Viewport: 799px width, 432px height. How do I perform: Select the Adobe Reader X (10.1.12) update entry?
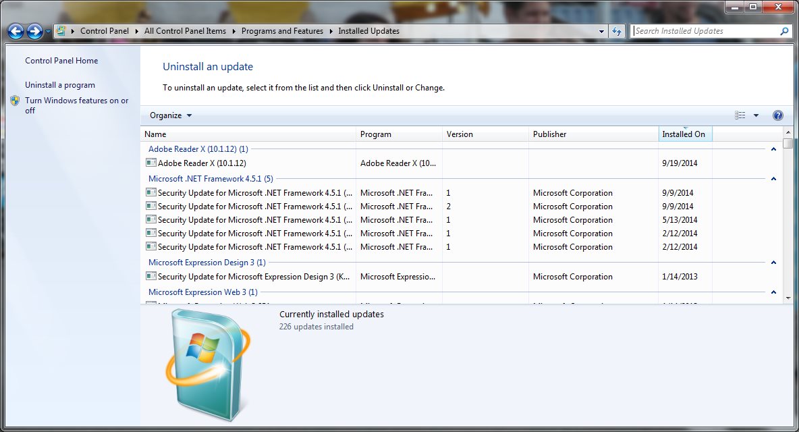202,163
